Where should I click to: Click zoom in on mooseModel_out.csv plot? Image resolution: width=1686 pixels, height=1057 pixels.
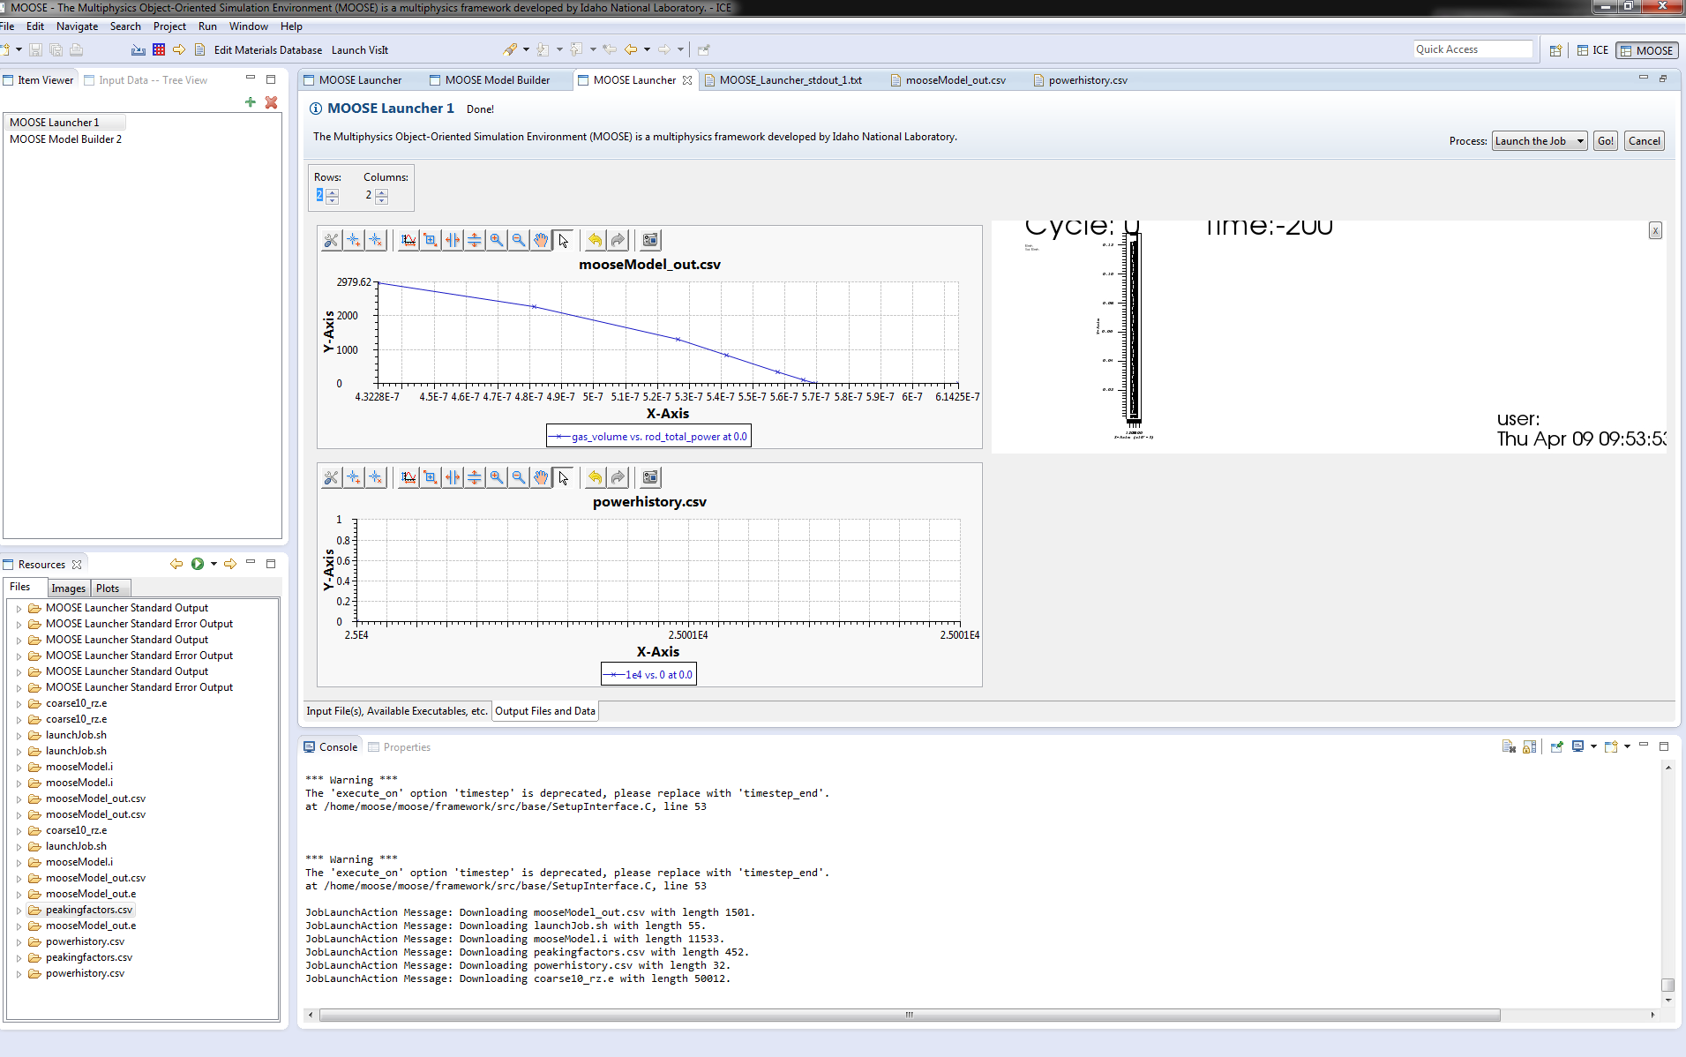click(x=497, y=240)
